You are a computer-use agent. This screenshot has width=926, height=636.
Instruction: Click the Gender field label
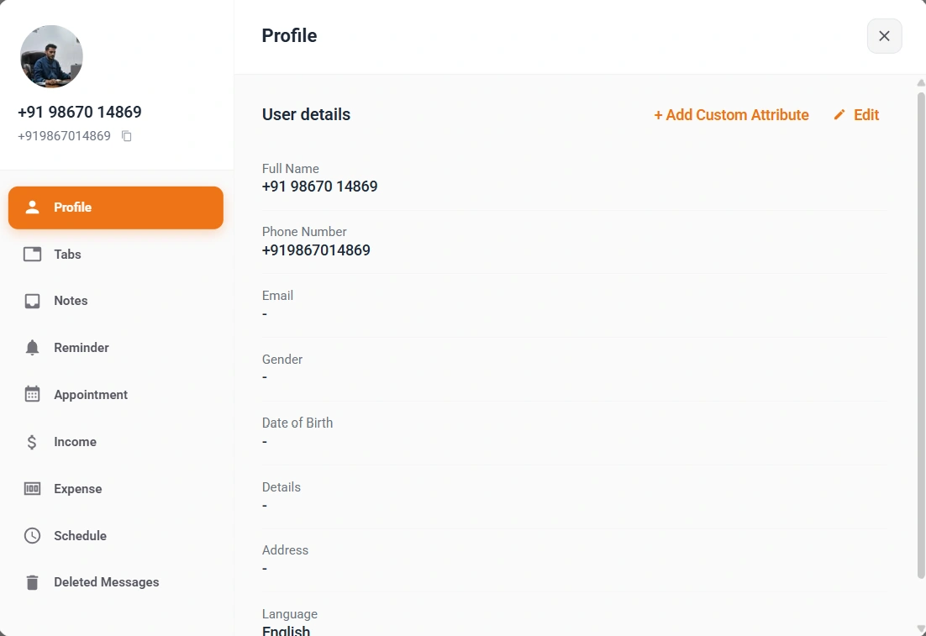coord(282,359)
